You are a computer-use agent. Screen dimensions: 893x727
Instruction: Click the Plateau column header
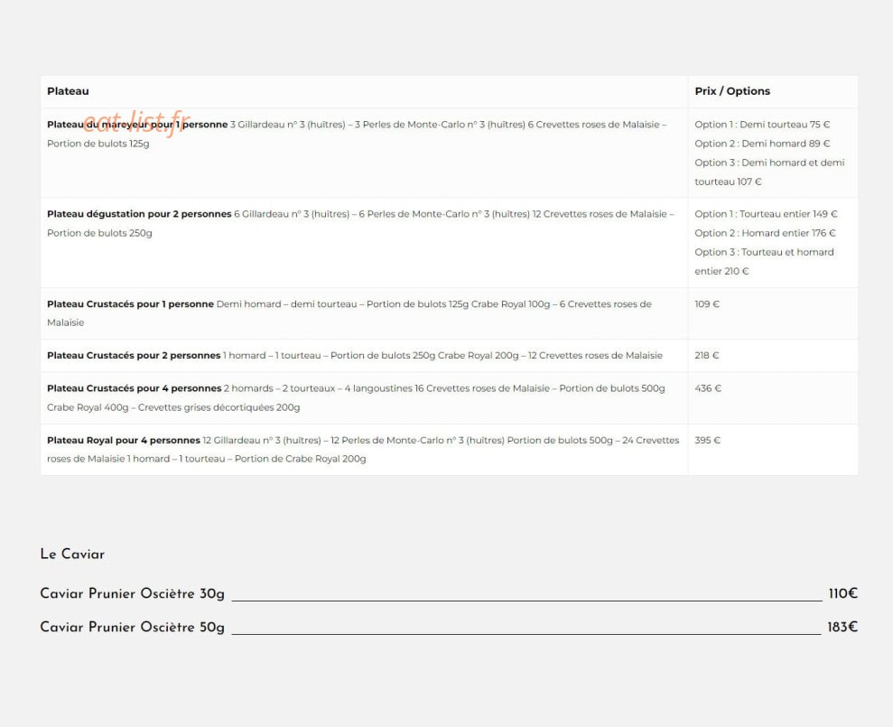coord(68,91)
